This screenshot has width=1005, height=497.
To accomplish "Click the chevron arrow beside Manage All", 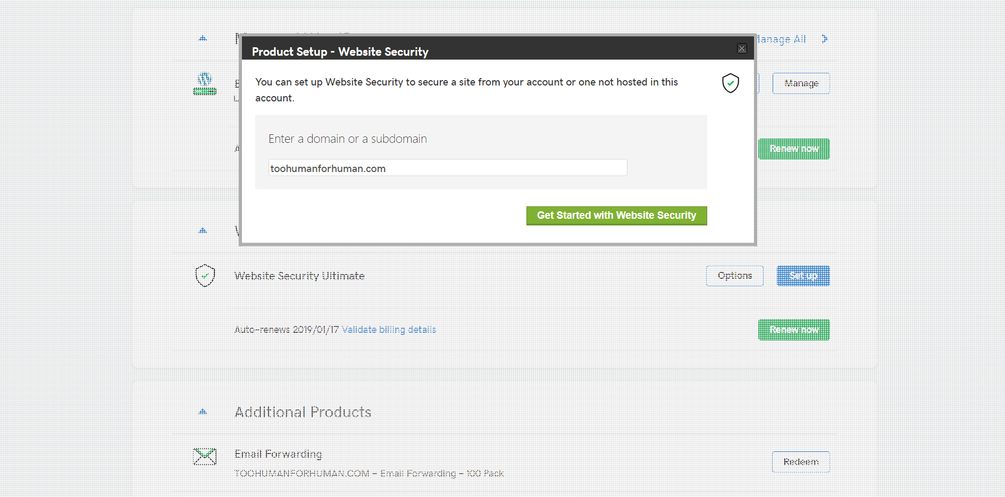I will click(x=824, y=39).
